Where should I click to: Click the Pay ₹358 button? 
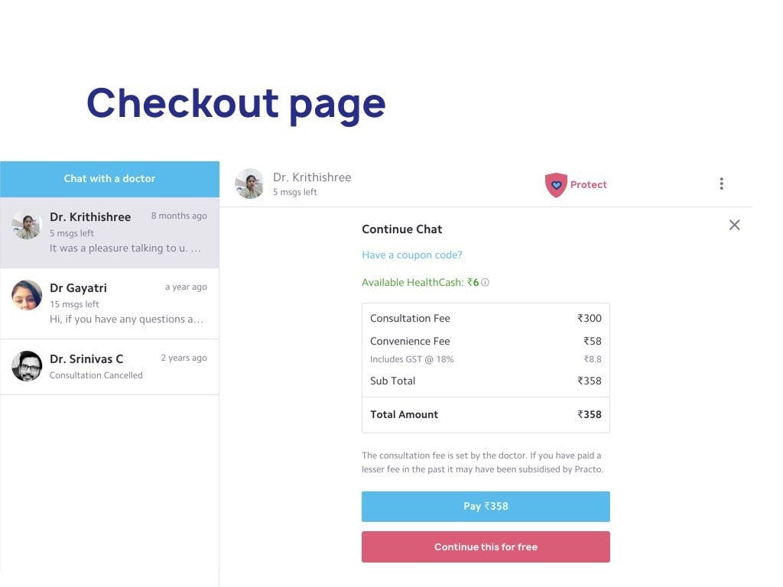click(x=486, y=506)
